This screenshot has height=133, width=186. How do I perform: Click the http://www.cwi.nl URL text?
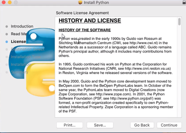pos(143,43)
